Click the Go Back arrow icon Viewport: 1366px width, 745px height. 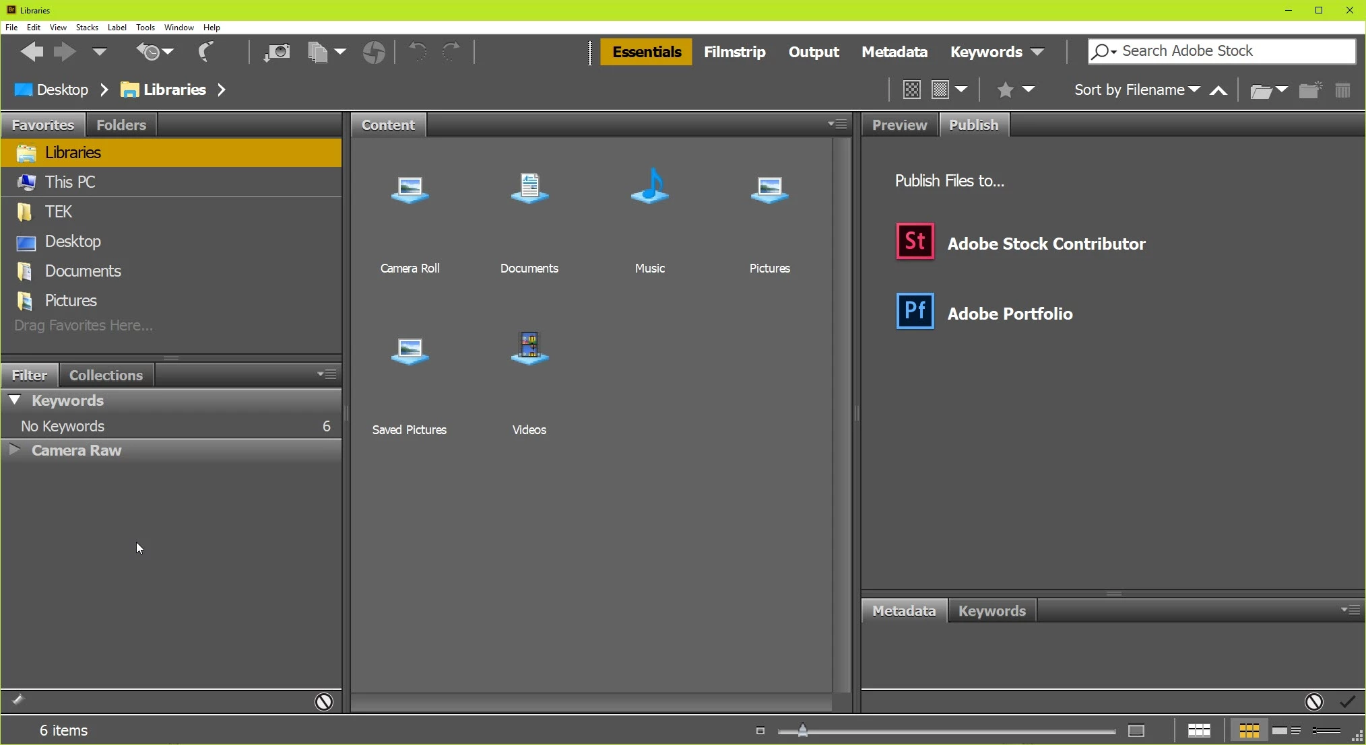(x=31, y=52)
